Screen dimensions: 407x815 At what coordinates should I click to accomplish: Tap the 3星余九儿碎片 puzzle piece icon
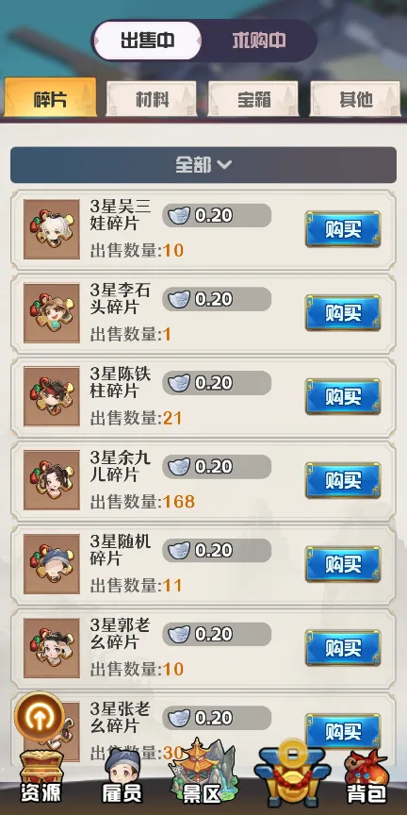click(52, 480)
